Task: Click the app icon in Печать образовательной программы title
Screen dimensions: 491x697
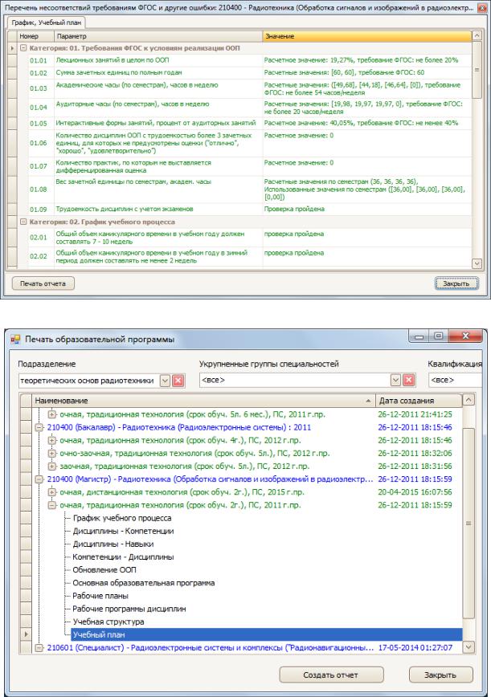Action: click(15, 340)
